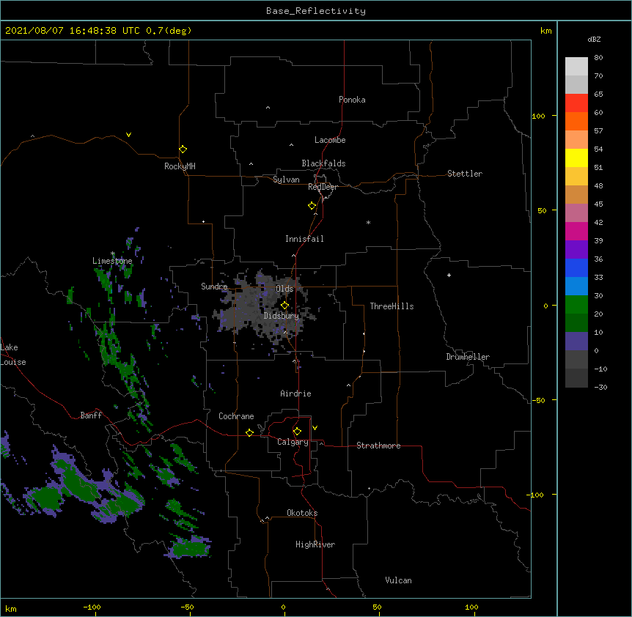This screenshot has width=632, height=617.
Task: Click the yellow V marker northeast of Calgary
Action: [315, 428]
